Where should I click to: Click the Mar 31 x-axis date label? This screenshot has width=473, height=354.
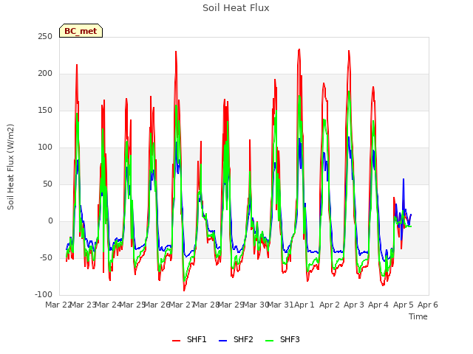[x=279, y=305]
